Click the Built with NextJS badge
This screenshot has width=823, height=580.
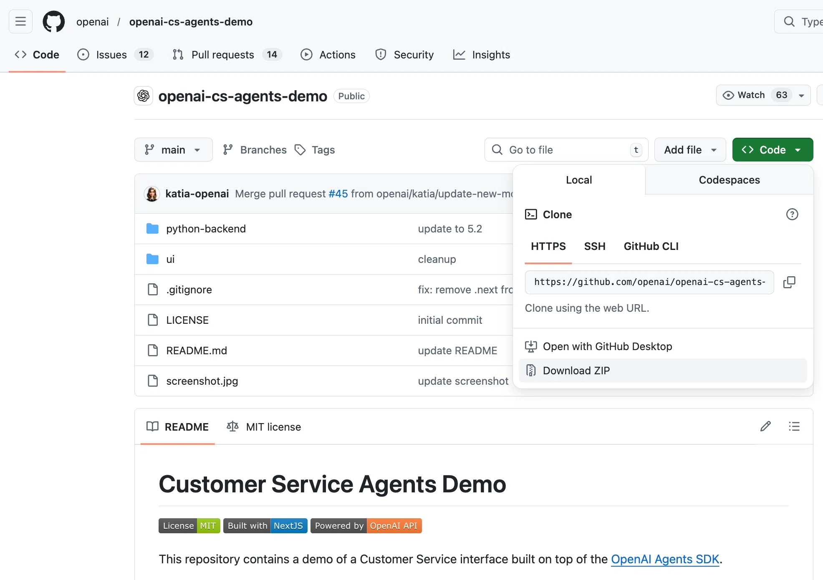click(265, 526)
